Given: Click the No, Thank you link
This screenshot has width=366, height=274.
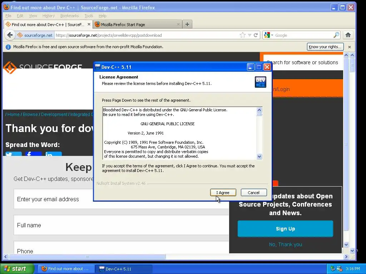Looking at the screenshot, I should (285, 244).
